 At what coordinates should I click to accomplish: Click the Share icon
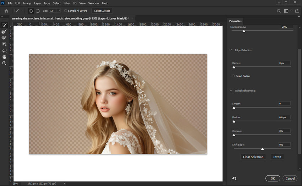[x=297, y=11]
